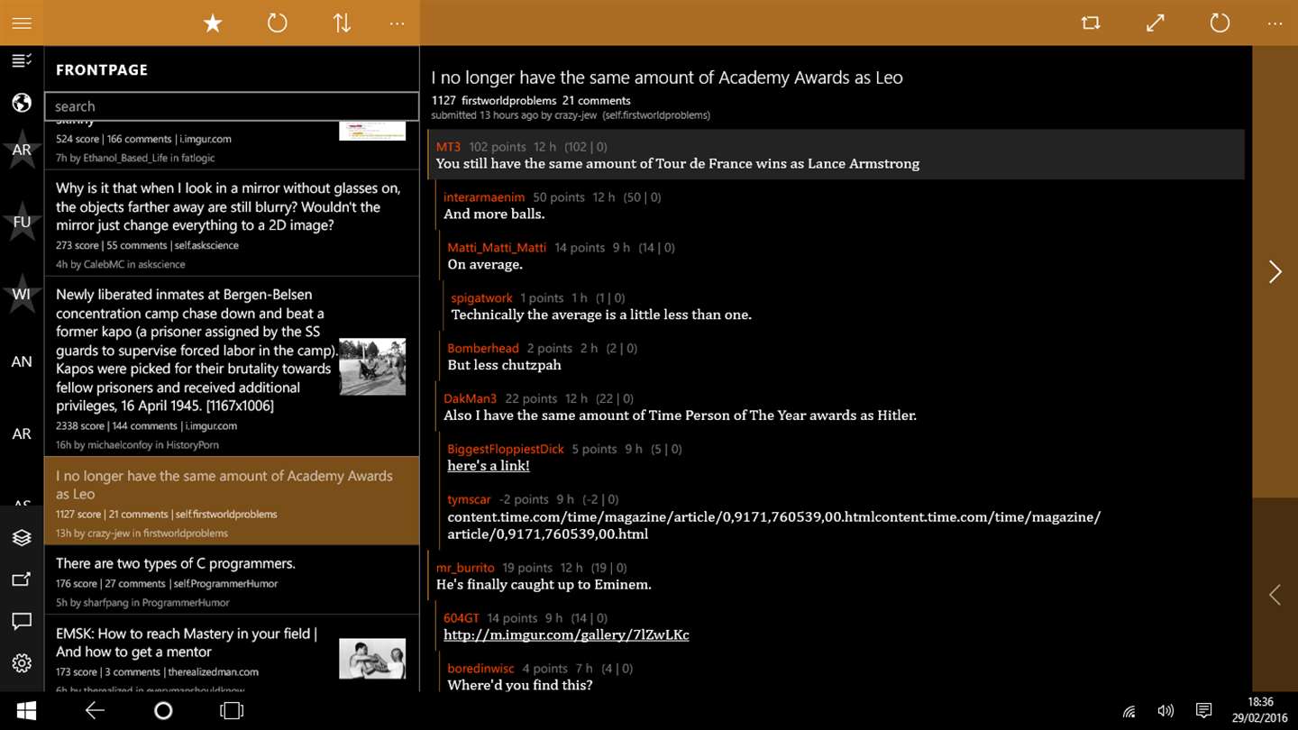
Task: Select the Time Person of The Year comment
Action: click(x=680, y=415)
